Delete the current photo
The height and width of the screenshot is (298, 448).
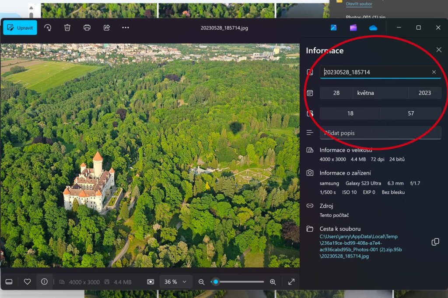66,27
